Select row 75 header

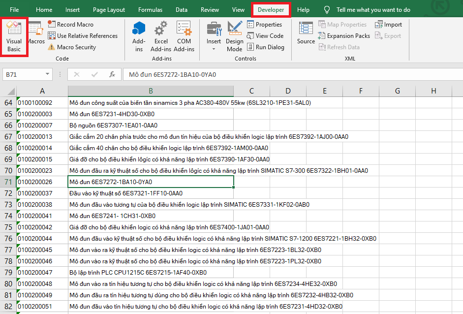click(x=8, y=227)
